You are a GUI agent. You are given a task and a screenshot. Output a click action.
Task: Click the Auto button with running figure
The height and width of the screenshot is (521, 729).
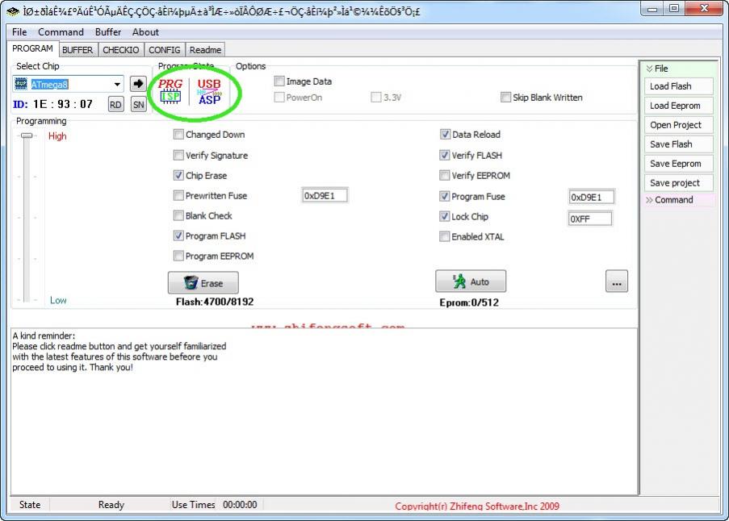tap(471, 281)
